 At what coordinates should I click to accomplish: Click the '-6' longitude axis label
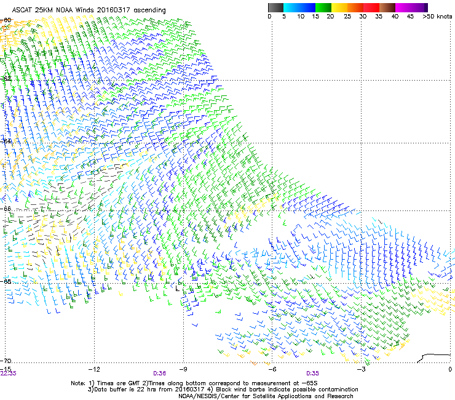tap(272, 369)
